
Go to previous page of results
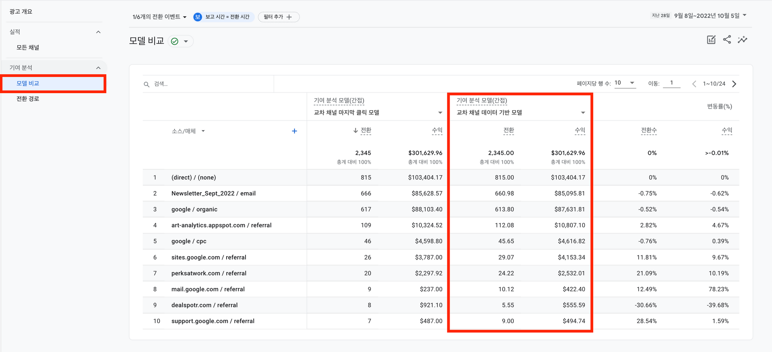(x=694, y=84)
